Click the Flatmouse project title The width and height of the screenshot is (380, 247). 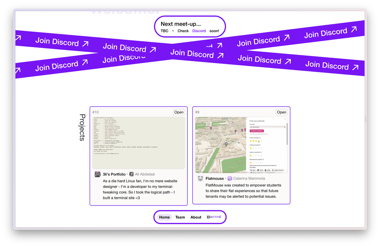coord(215,178)
